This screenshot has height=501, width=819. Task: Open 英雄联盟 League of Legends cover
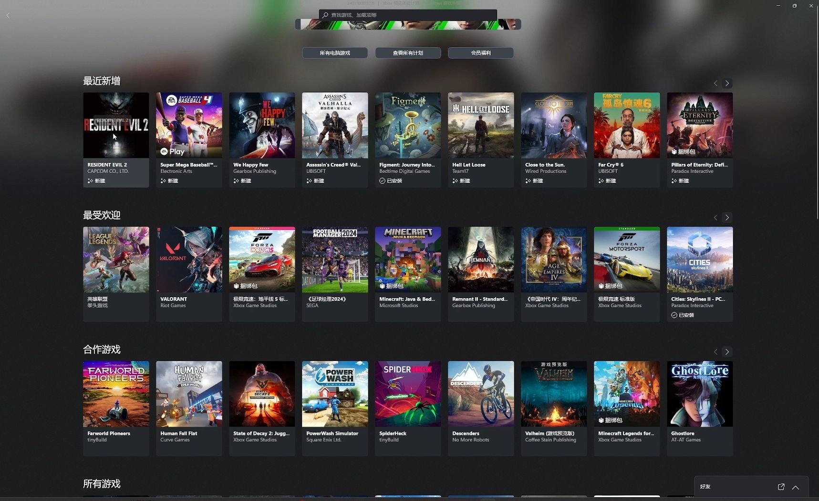pyautogui.click(x=116, y=260)
